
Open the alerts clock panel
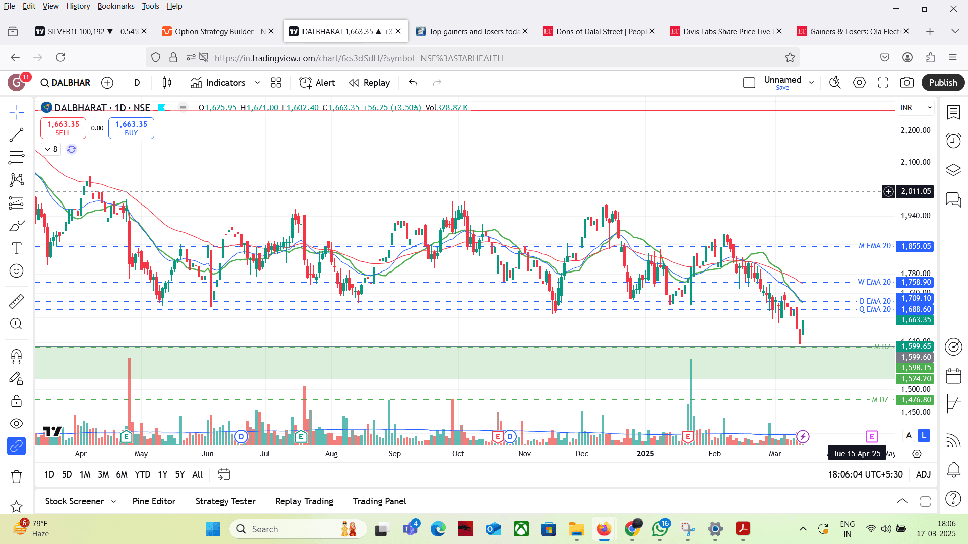coord(953,141)
